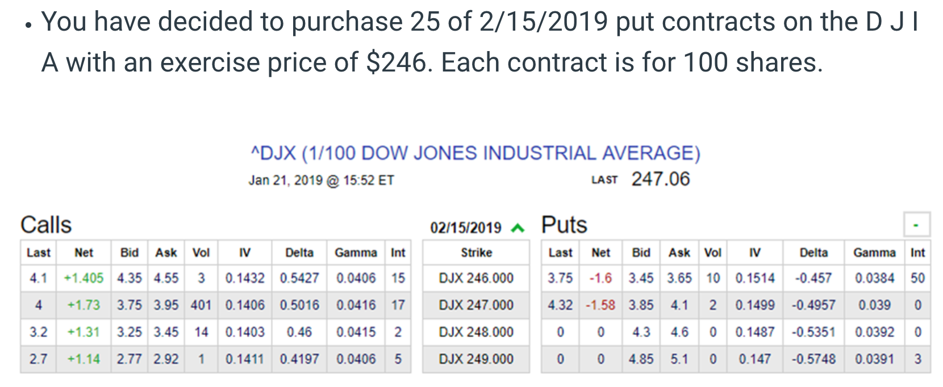
Task: Select the DJX 246.000 strike row
Action: point(476,278)
